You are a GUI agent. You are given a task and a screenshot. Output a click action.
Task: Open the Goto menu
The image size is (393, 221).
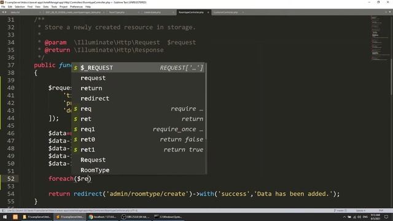(46, 7)
